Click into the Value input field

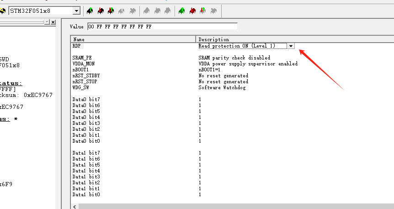[162, 27]
